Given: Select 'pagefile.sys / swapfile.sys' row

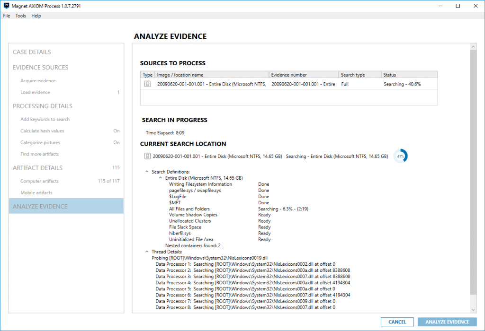Looking at the screenshot, I should click(x=195, y=190).
